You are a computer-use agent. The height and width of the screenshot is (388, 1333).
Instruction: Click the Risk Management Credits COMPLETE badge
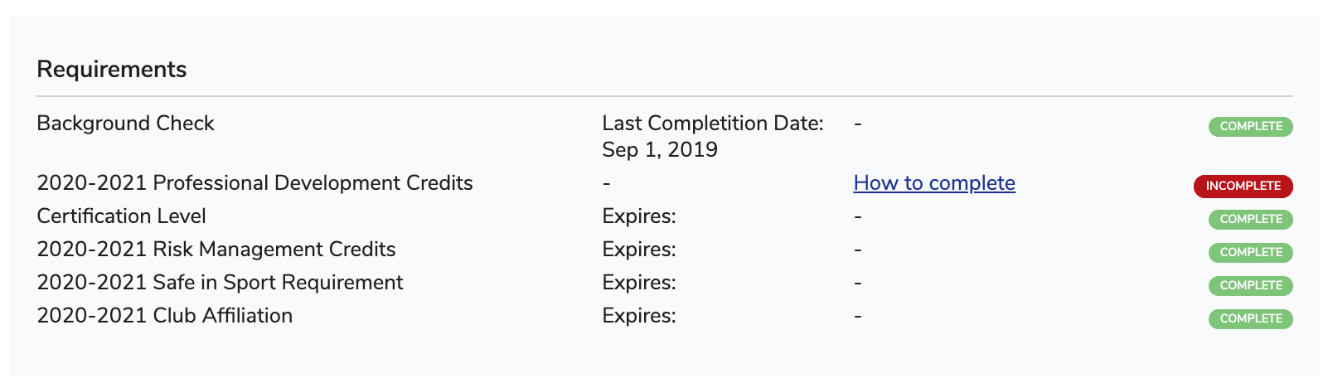click(x=1250, y=253)
